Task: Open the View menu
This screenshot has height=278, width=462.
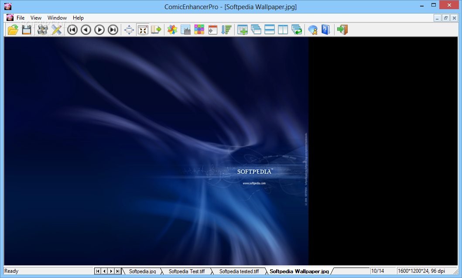Action: pyautogui.click(x=36, y=18)
